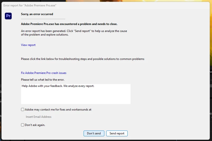The image size is (212, 141).
Task: Select the dialog title "Error report for Adobe Premiere Pro.exe"
Action: tap(30, 6)
